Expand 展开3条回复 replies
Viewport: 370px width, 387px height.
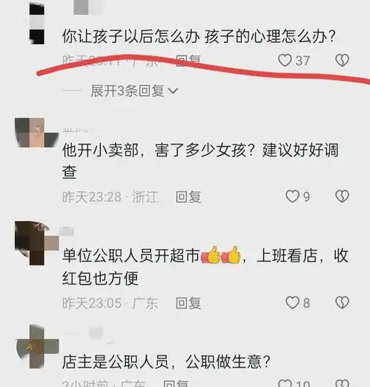pyautogui.click(x=127, y=90)
